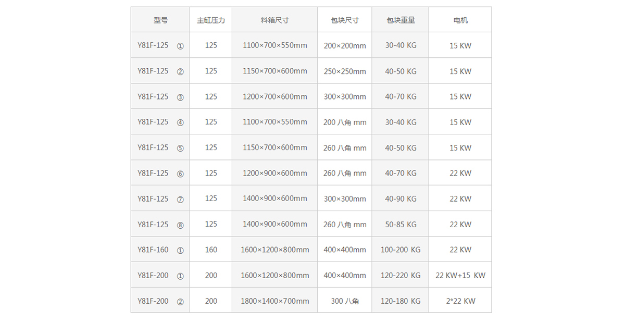This screenshot has height=322, width=625.
Task: Click circled number ② beside Y81F-200
Action: [180, 301]
